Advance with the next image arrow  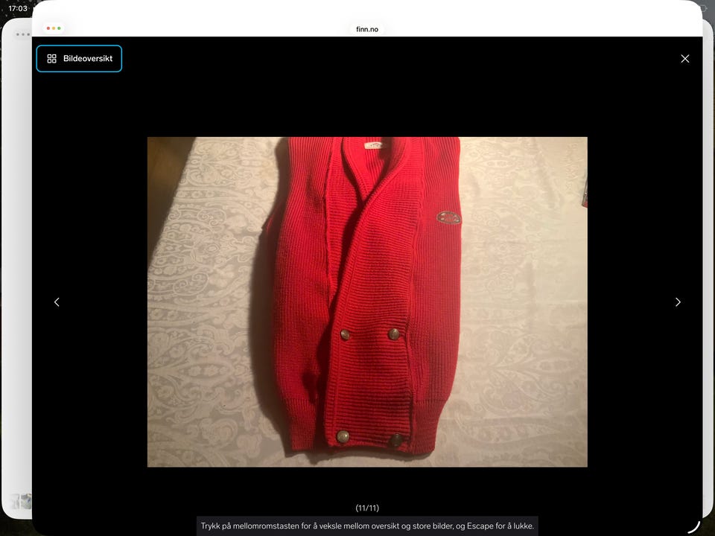[x=678, y=302]
